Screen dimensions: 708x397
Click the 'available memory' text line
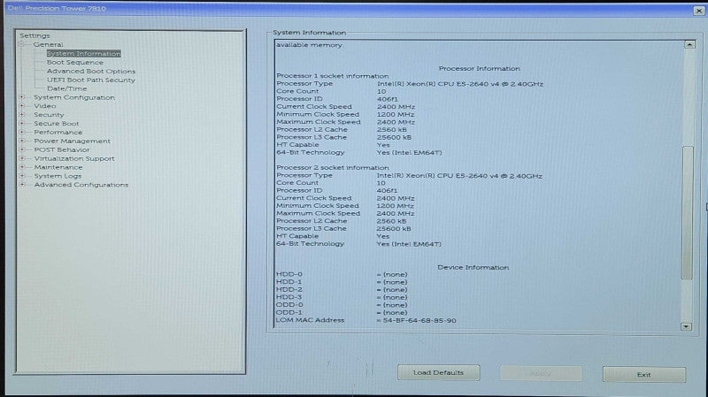tap(309, 45)
